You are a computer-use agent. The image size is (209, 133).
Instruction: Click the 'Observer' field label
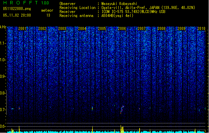67,4
